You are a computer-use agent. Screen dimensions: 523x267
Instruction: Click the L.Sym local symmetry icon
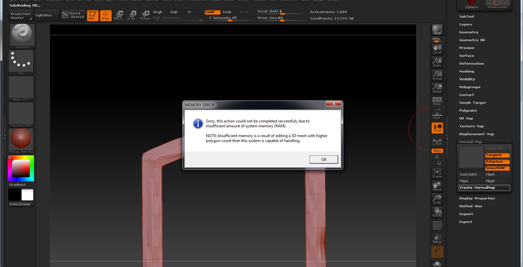(437, 142)
